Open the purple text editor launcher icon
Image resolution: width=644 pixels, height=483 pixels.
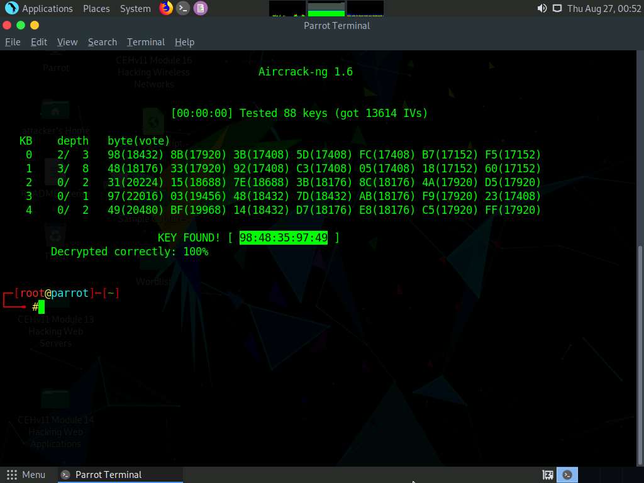tap(199, 8)
